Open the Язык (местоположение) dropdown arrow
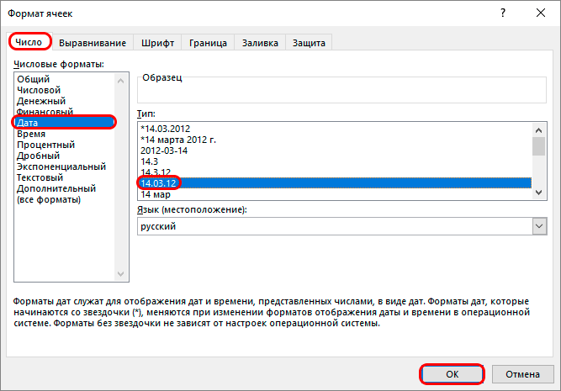The image size is (561, 391). click(539, 226)
